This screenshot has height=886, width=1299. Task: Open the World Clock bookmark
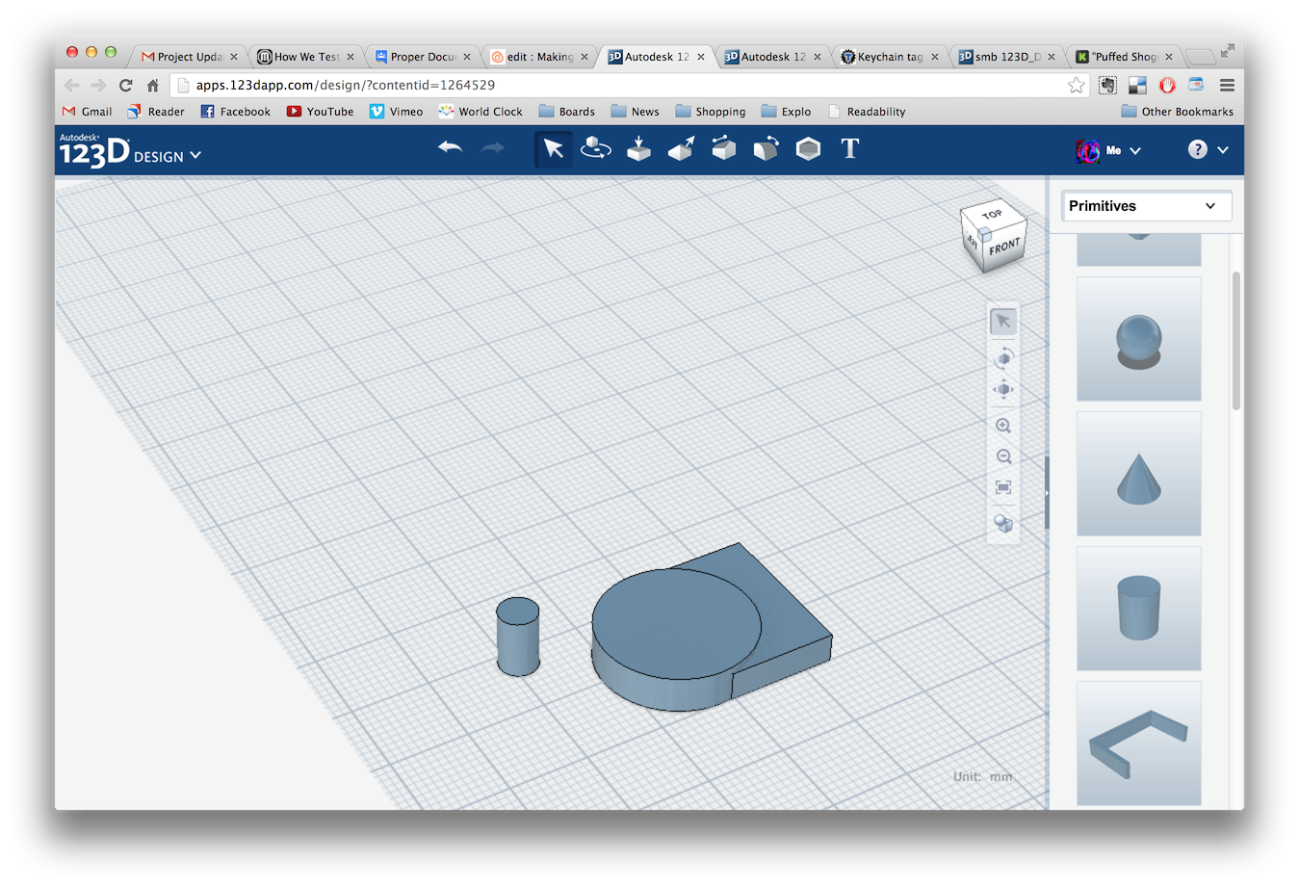(481, 112)
